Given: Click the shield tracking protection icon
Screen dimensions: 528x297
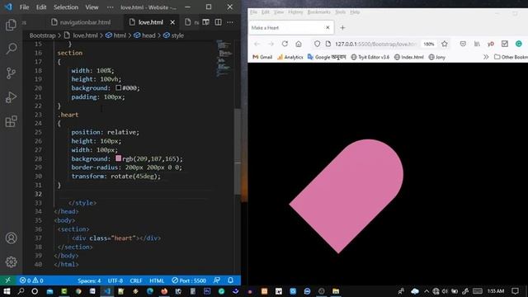Looking at the screenshot, I should click(317, 44).
